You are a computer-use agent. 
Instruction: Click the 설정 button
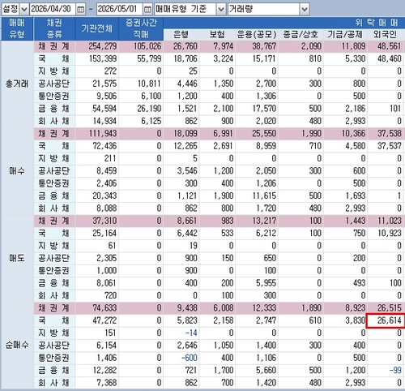coord(11,10)
